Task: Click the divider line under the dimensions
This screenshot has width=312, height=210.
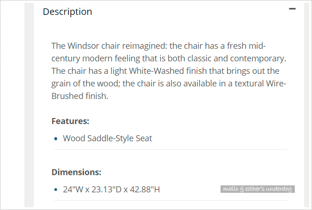Action: tap(170, 200)
